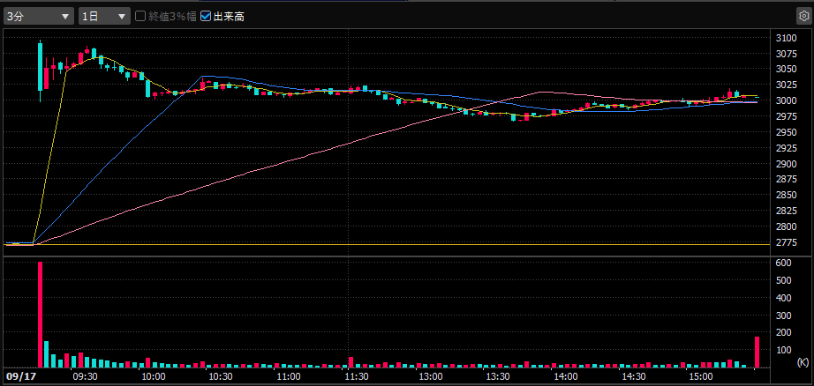This screenshot has width=814, height=386.
Task: Click the tallest volume bar at market open
Action: 40,315
